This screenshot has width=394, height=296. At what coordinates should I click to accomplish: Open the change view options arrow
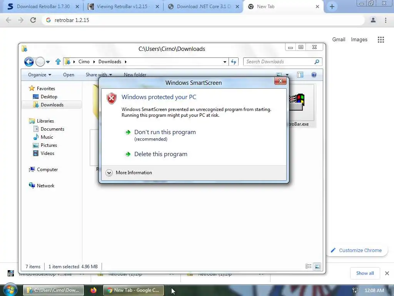point(287,75)
